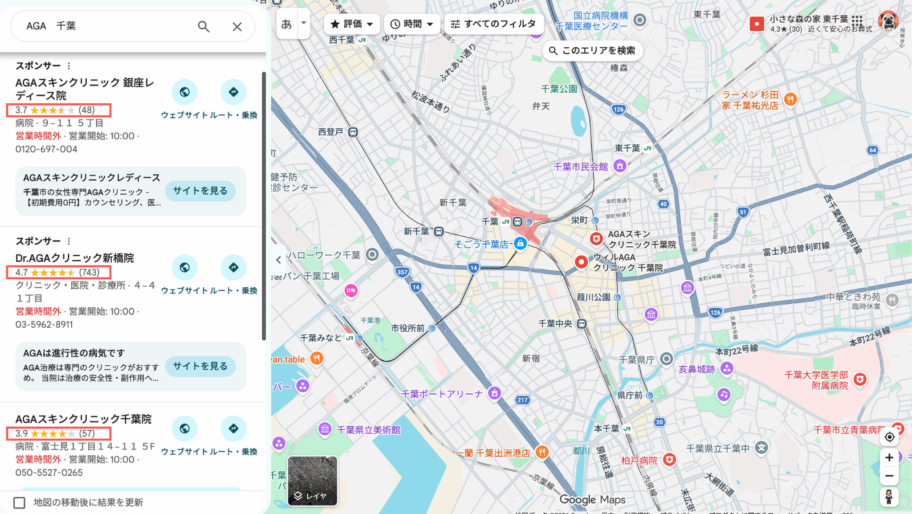
Task: Click AGAスキンクリニック千葉院 hospital map marker
Action: pos(596,239)
